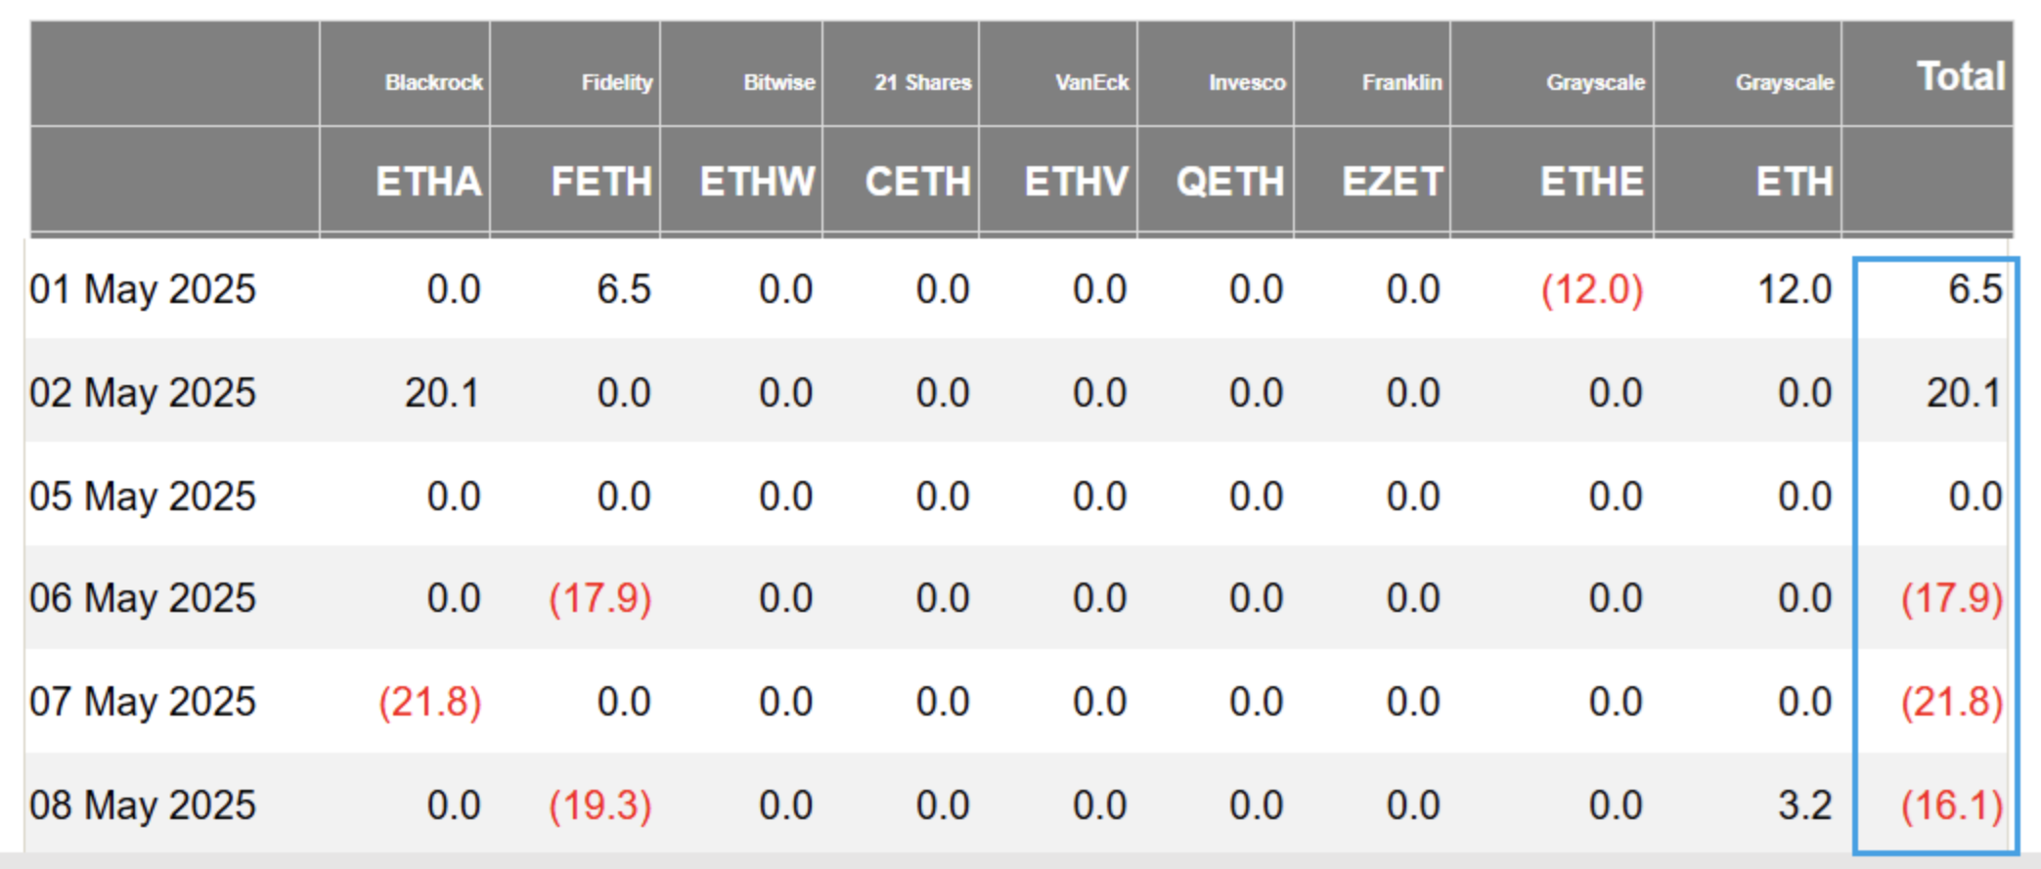Select the CETH ticker header
Image resolution: width=2041 pixels, height=869 pixels.
(x=917, y=182)
